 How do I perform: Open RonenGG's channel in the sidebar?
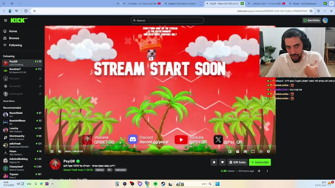22,86
